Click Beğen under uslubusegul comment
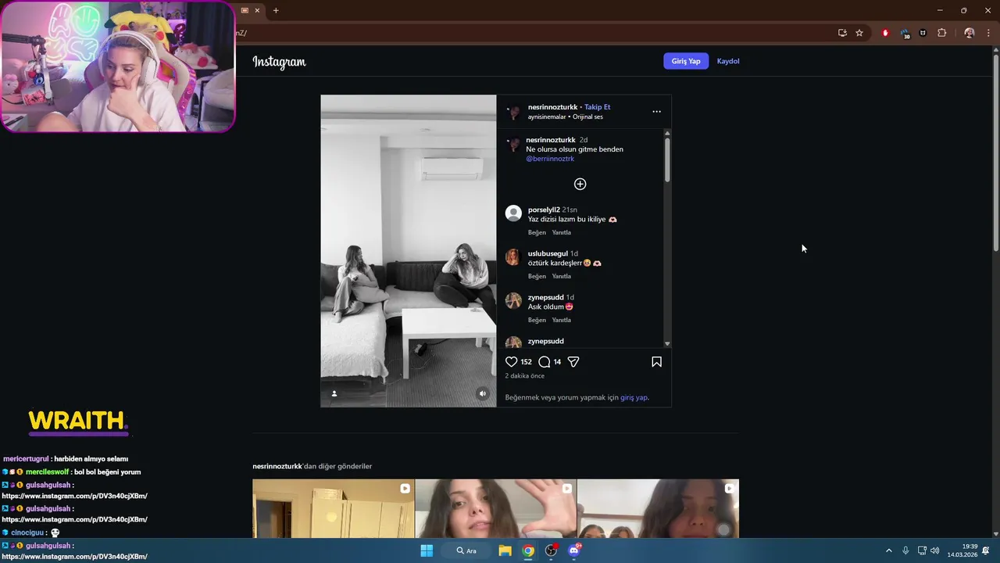Viewport: 1000px width, 563px height. (537, 276)
